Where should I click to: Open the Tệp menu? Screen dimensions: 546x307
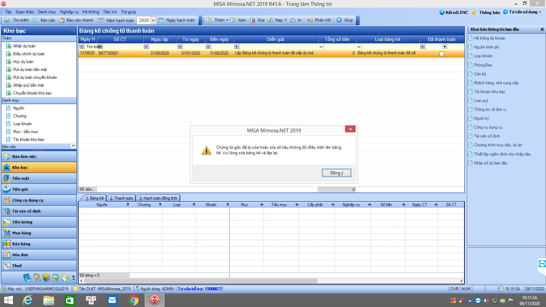click(x=9, y=12)
